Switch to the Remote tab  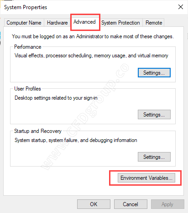click(154, 23)
